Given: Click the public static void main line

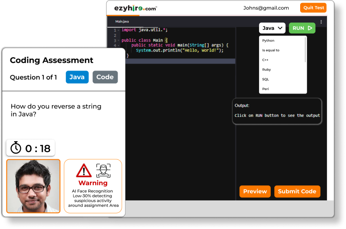Looking at the screenshot, I should click(x=180, y=45).
